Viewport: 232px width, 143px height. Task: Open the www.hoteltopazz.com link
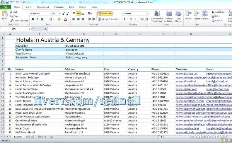tap(190, 101)
